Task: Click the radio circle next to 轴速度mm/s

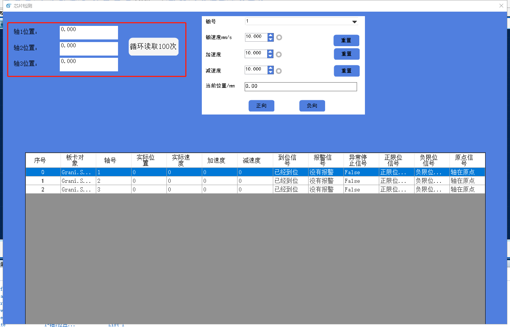Action: click(279, 38)
